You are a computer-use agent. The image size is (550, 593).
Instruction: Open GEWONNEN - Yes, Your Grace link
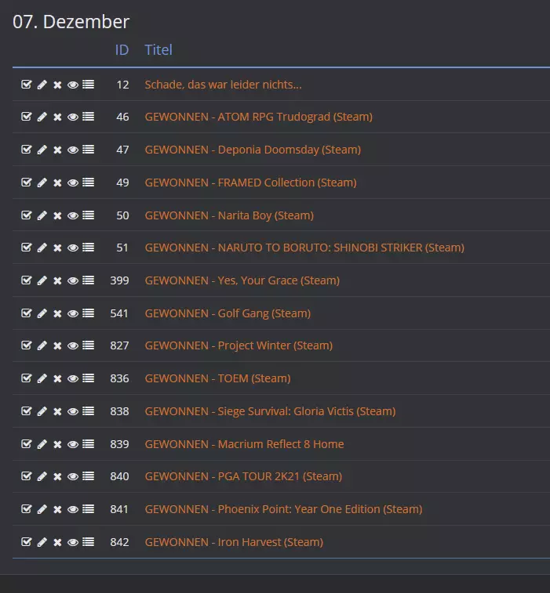pyautogui.click(x=242, y=280)
